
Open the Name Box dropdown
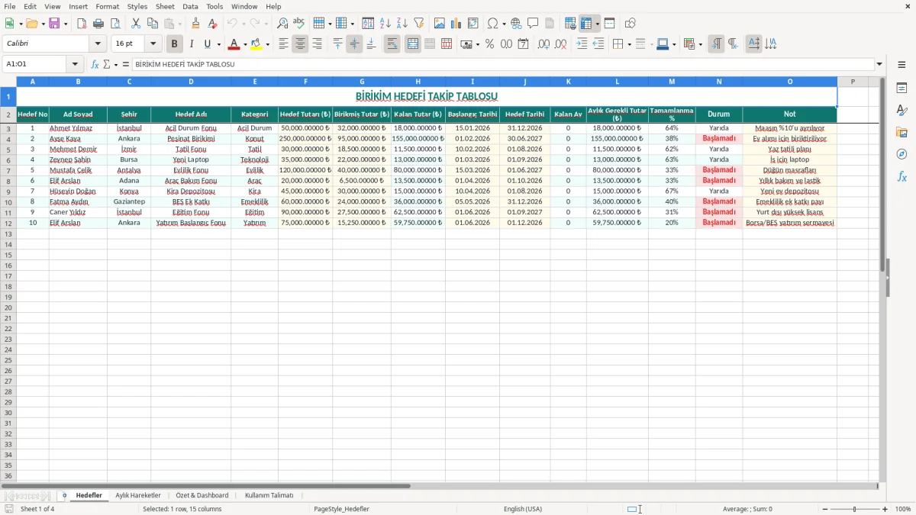(x=75, y=65)
